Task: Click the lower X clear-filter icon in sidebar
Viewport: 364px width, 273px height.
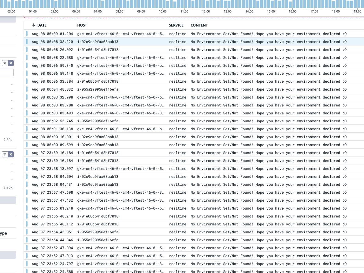Action: click(11, 154)
